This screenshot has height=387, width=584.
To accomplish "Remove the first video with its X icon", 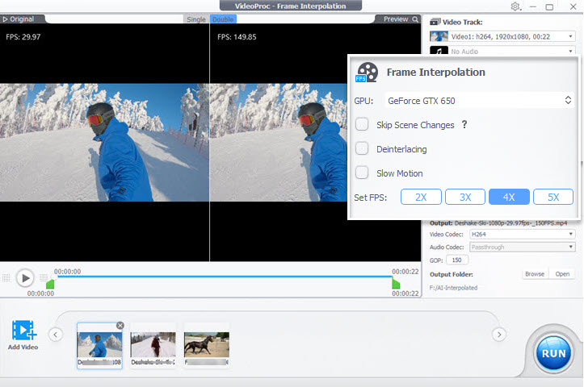I will click(x=120, y=325).
